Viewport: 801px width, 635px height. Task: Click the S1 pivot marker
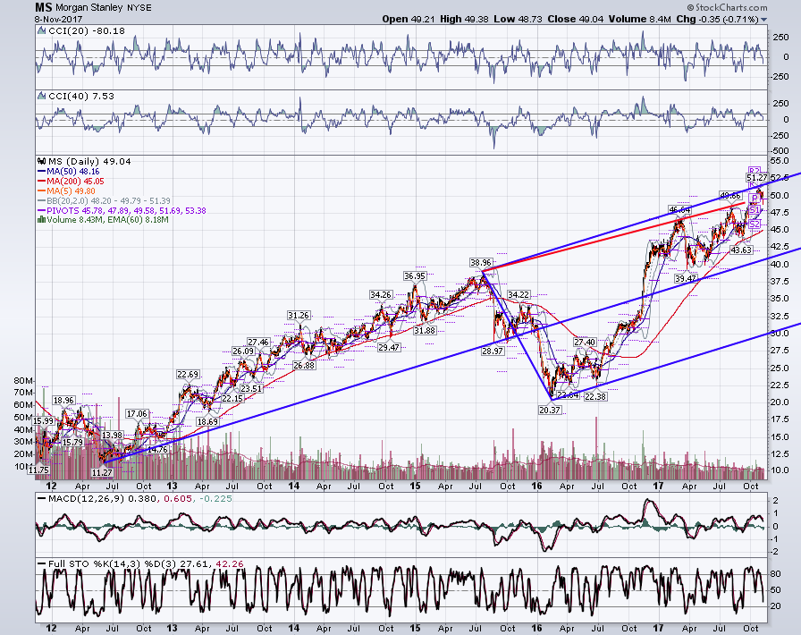pyautogui.click(x=755, y=210)
